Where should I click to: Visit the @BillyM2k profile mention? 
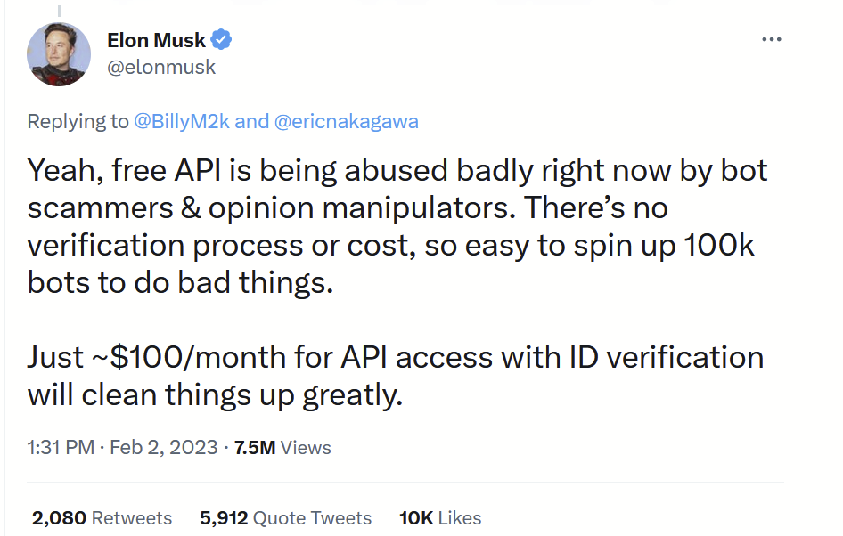tap(181, 122)
